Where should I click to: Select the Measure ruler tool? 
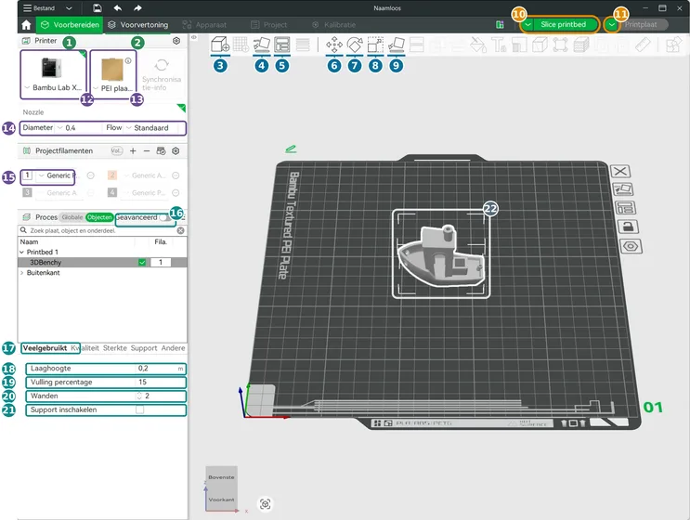tap(643, 45)
